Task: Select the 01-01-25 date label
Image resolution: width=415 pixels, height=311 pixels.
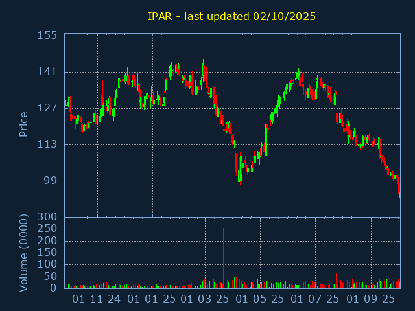Action: pos(151,299)
